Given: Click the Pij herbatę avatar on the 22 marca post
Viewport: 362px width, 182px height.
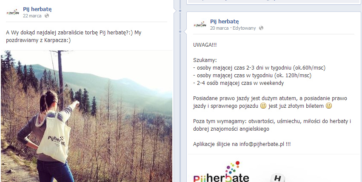Looking at the screenshot, I should 13,12.
